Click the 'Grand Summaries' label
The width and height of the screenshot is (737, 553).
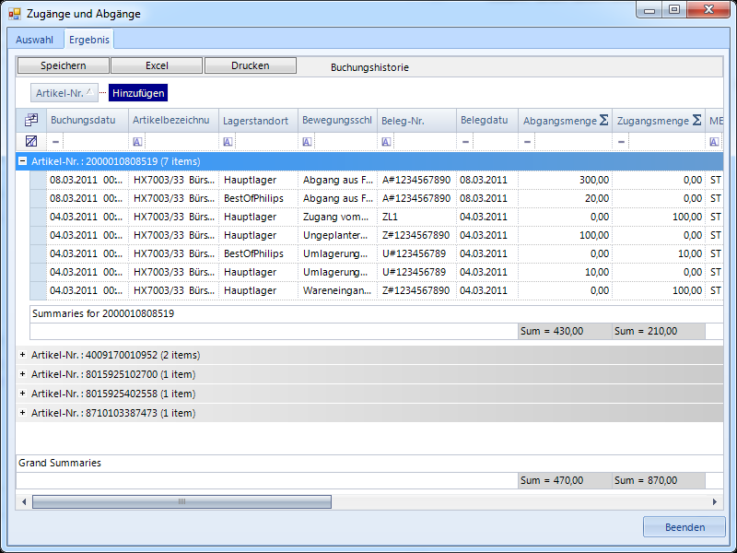[60, 463]
